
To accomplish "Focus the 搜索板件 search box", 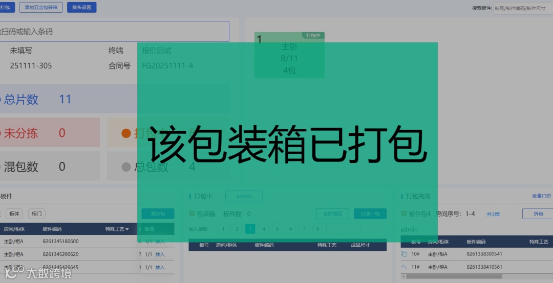I will (523, 8).
